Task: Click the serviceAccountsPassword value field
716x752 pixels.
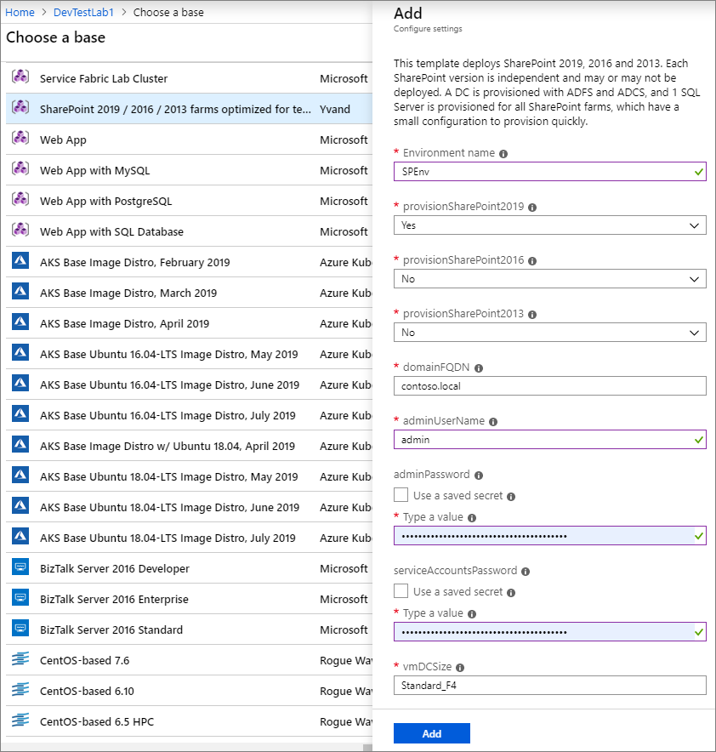Action: tap(549, 632)
